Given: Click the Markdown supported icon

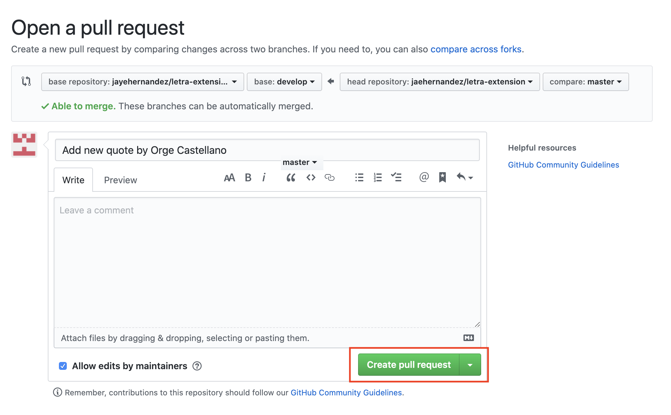Looking at the screenshot, I should coord(469,338).
